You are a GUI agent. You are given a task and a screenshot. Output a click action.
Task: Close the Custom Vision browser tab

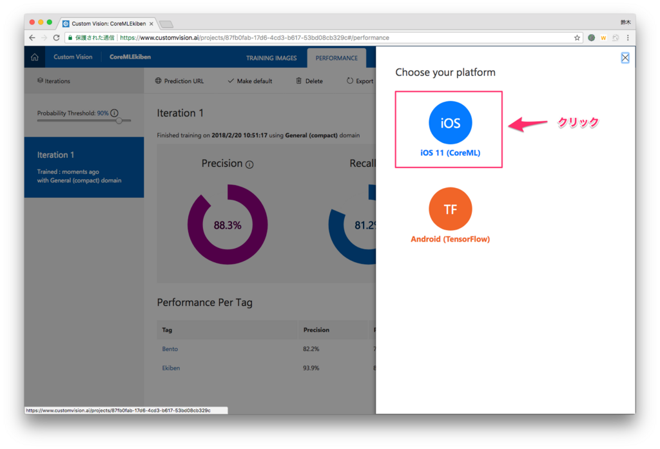tap(151, 24)
